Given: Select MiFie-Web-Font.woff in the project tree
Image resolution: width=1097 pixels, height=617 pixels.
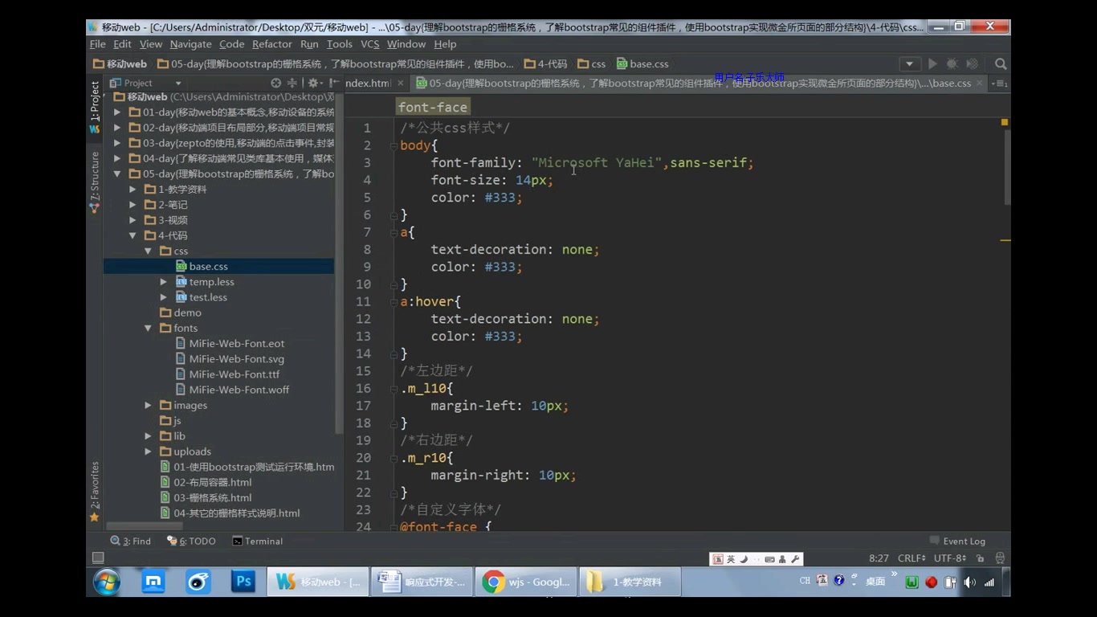Looking at the screenshot, I should 239,390.
